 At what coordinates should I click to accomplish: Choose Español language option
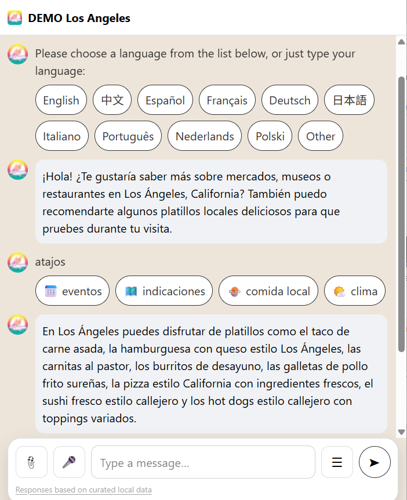[x=165, y=100]
